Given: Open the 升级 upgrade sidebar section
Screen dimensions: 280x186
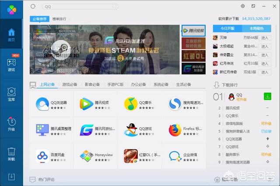Looking at the screenshot, I should tap(11, 124).
